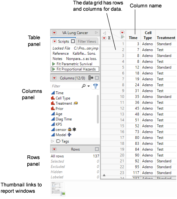Open the Columns panel red triangle menu
Screen dimensions: 177x199
coord(54,78)
